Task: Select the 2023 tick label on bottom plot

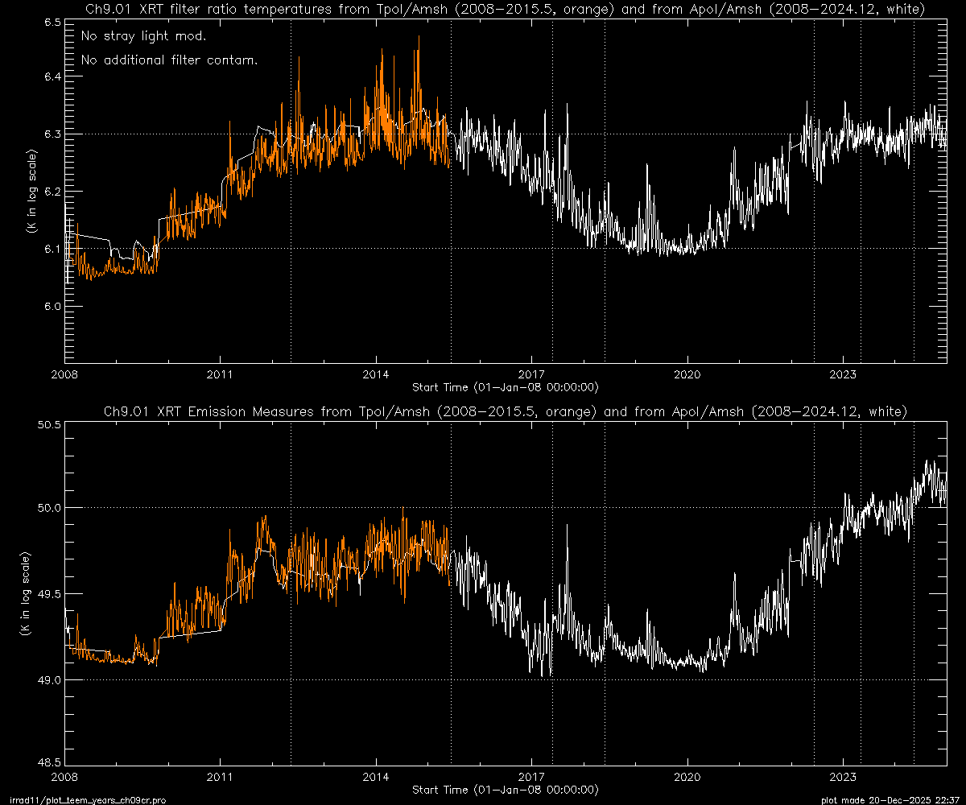Action: click(x=843, y=778)
